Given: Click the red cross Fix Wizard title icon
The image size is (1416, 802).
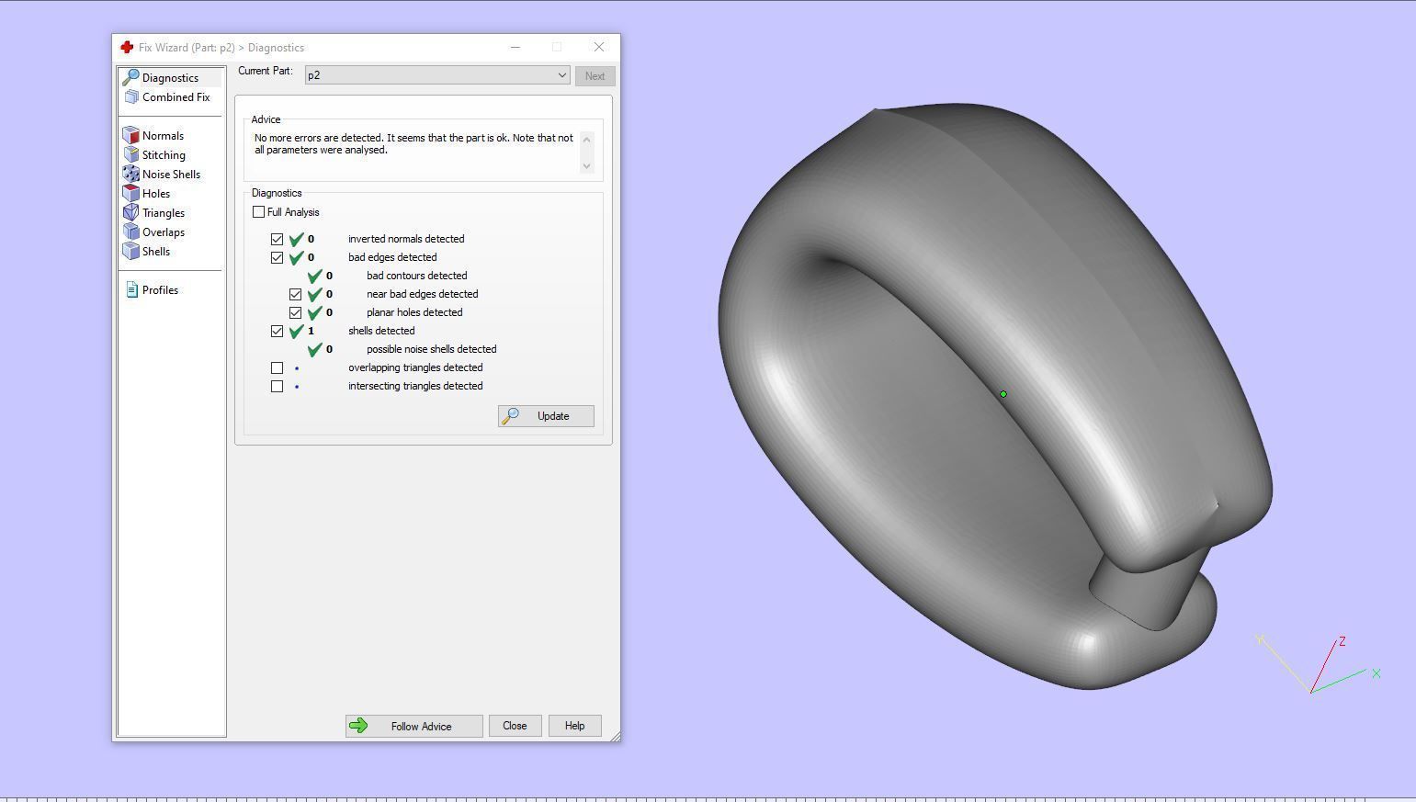Looking at the screenshot, I should pos(127,47).
